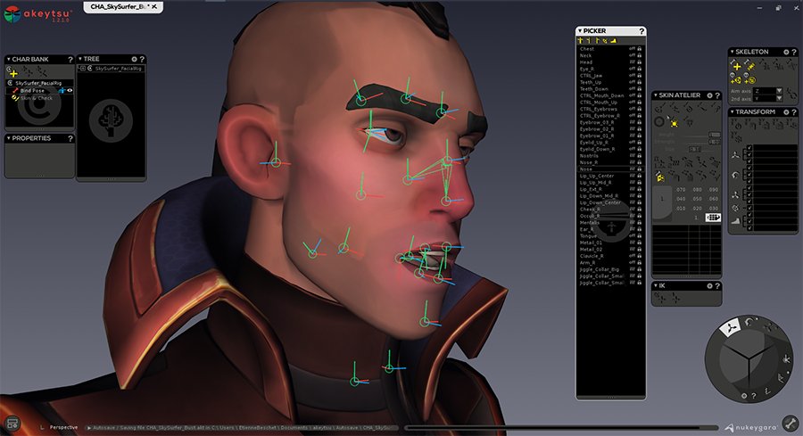Viewport: 803px width, 436px height.
Task: Open Skeleton panel settings gear
Action: tap(786, 53)
